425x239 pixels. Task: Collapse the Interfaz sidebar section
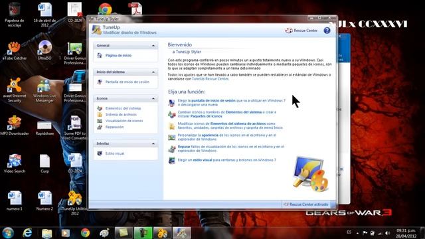(153, 143)
